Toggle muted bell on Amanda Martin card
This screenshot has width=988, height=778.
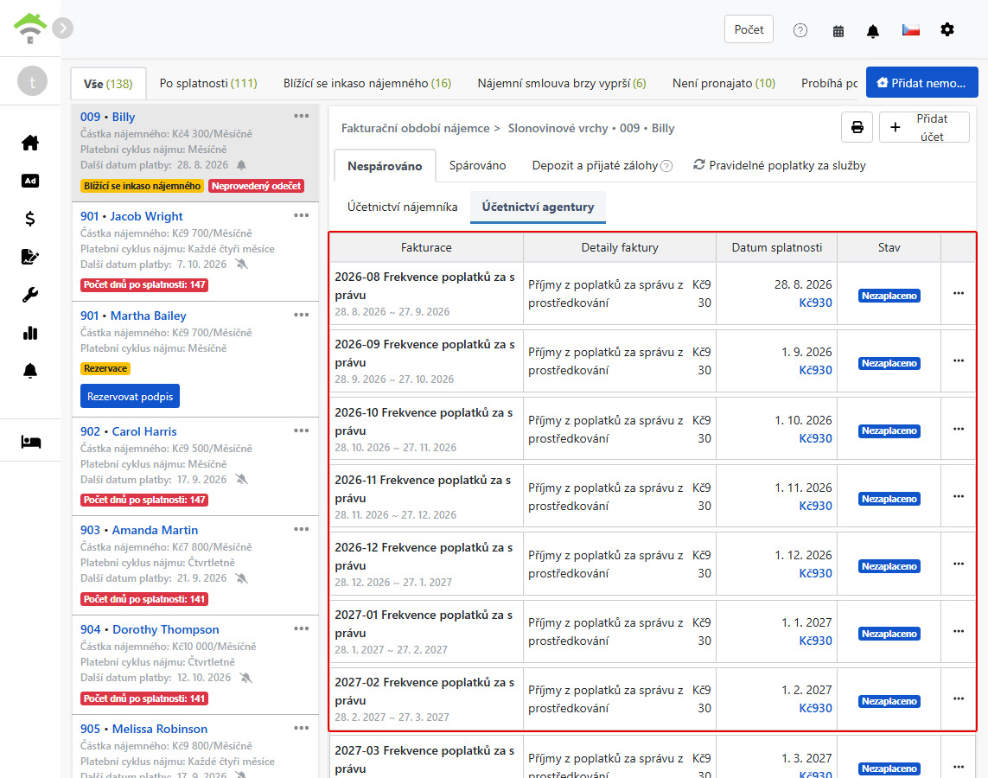tap(241, 578)
